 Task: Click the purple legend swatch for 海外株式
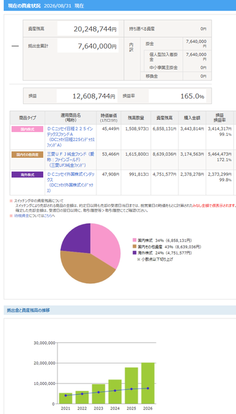point(134,253)
